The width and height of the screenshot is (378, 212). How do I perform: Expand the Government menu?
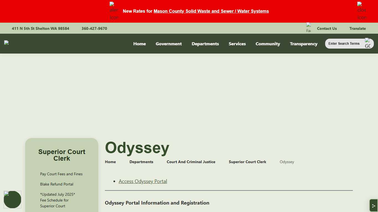tap(169, 44)
